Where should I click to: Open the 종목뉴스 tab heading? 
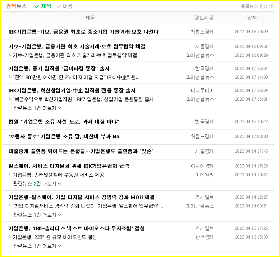tap(16, 6)
